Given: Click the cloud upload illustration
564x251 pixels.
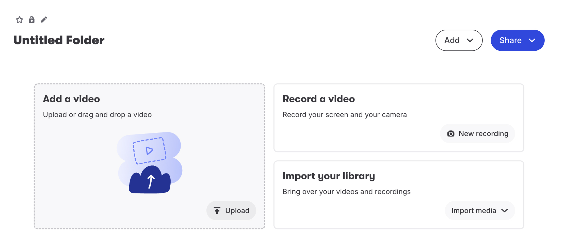Looking at the screenshot, I should tap(150, 163).
